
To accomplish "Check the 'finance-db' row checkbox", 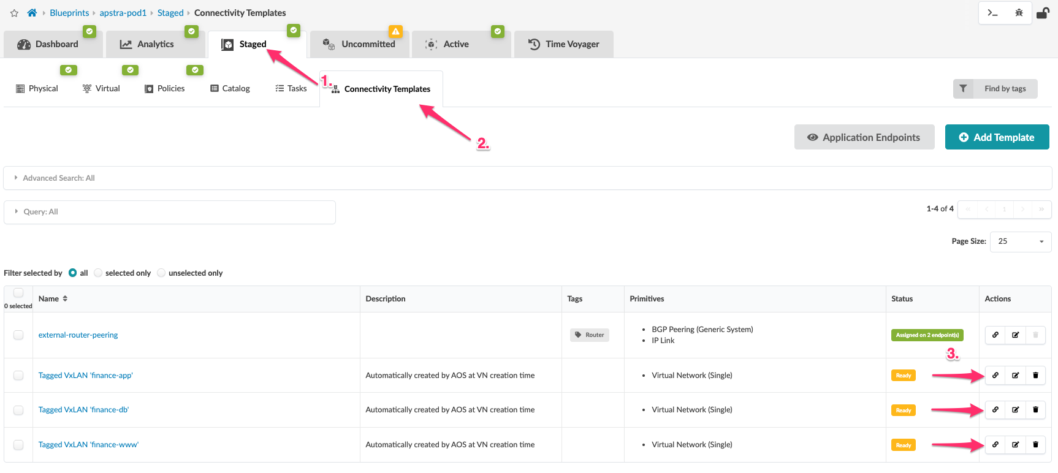I will tap(18, 410).
